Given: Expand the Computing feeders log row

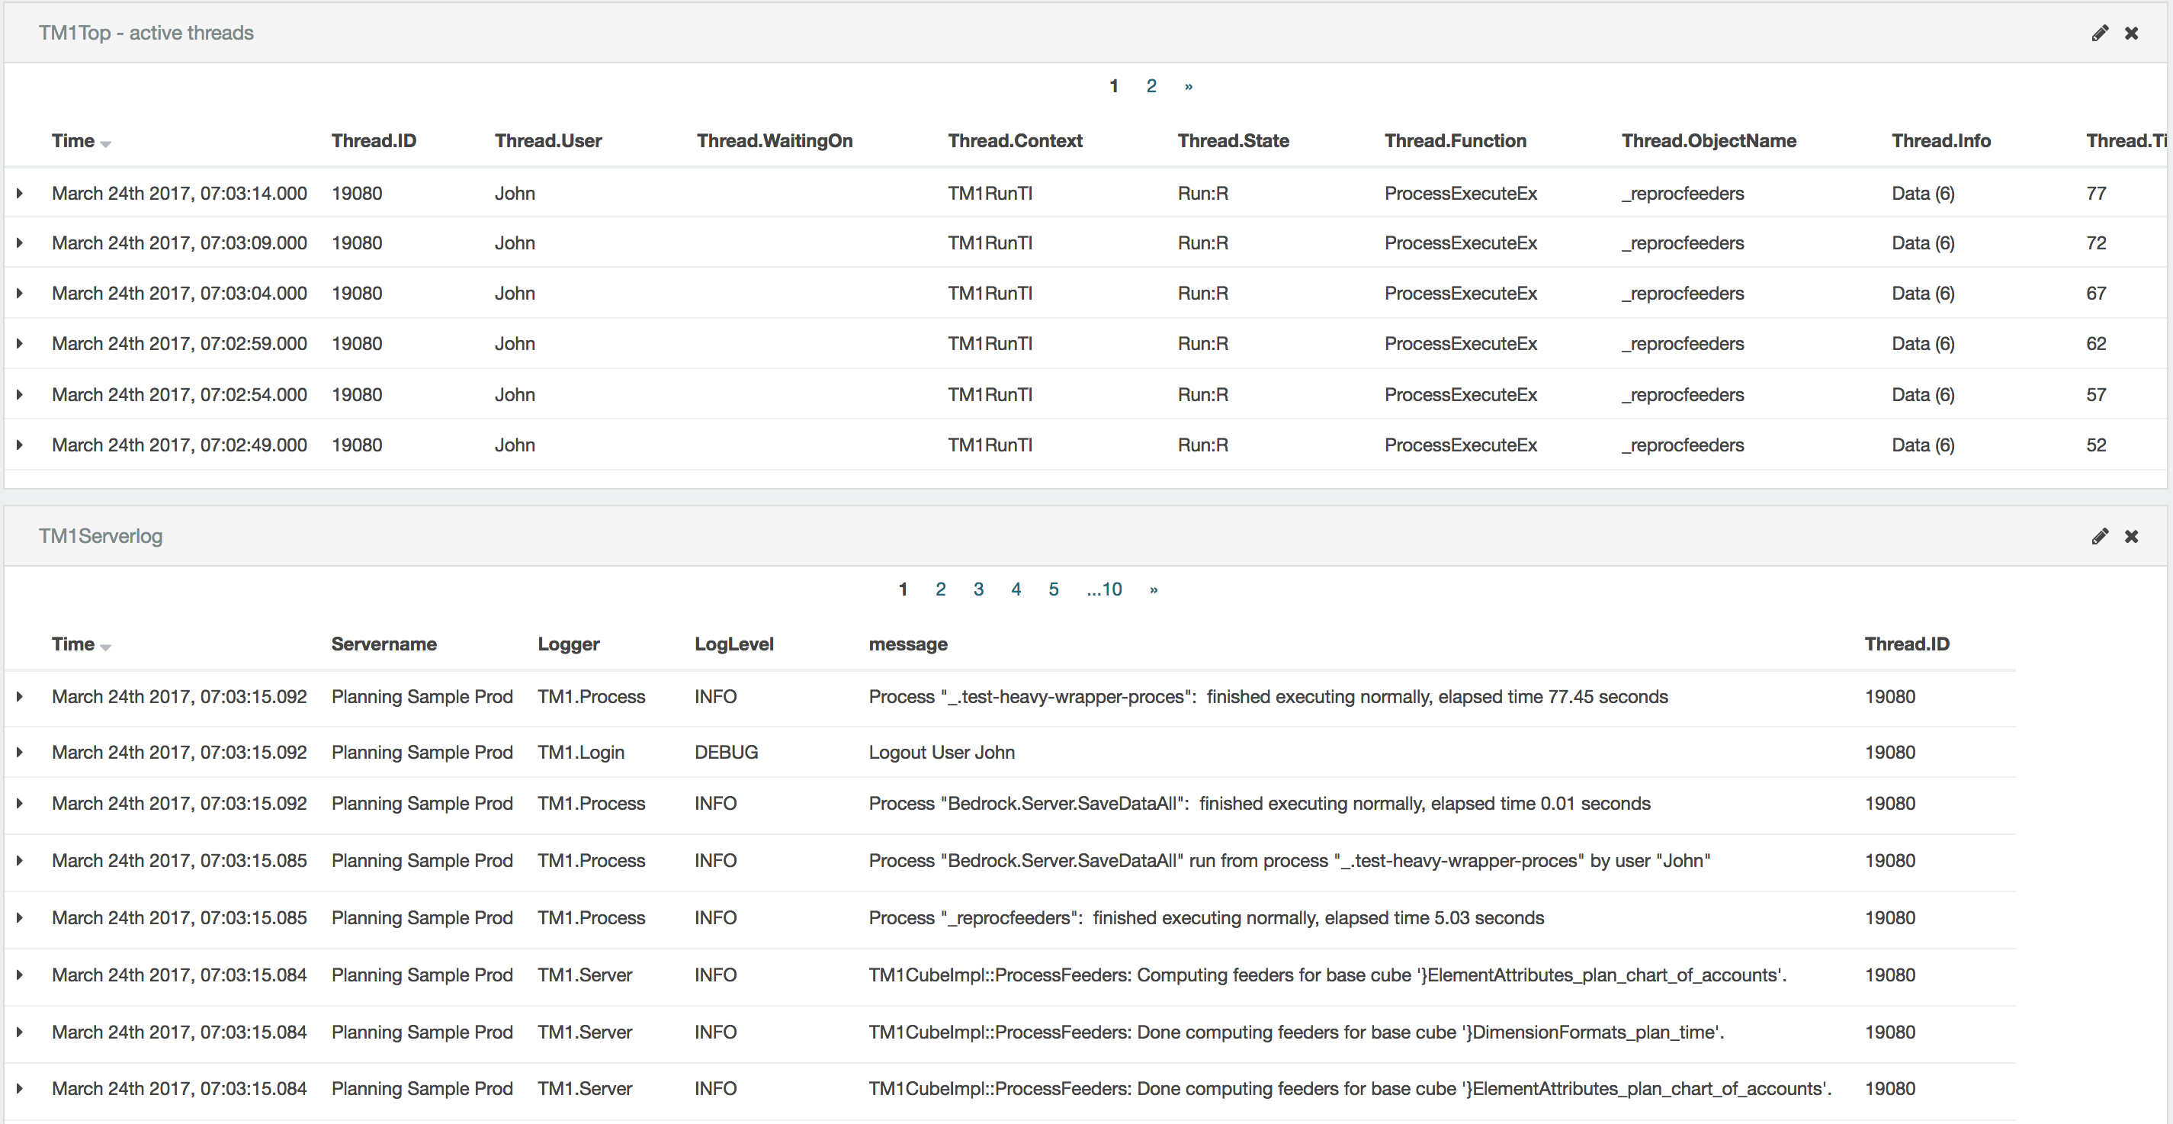Looking at the screenshot, I should click(19, 975).
